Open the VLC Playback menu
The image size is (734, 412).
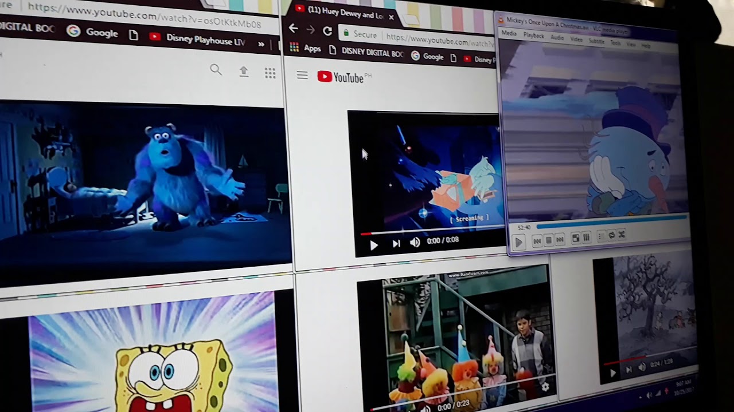point(533,35)
